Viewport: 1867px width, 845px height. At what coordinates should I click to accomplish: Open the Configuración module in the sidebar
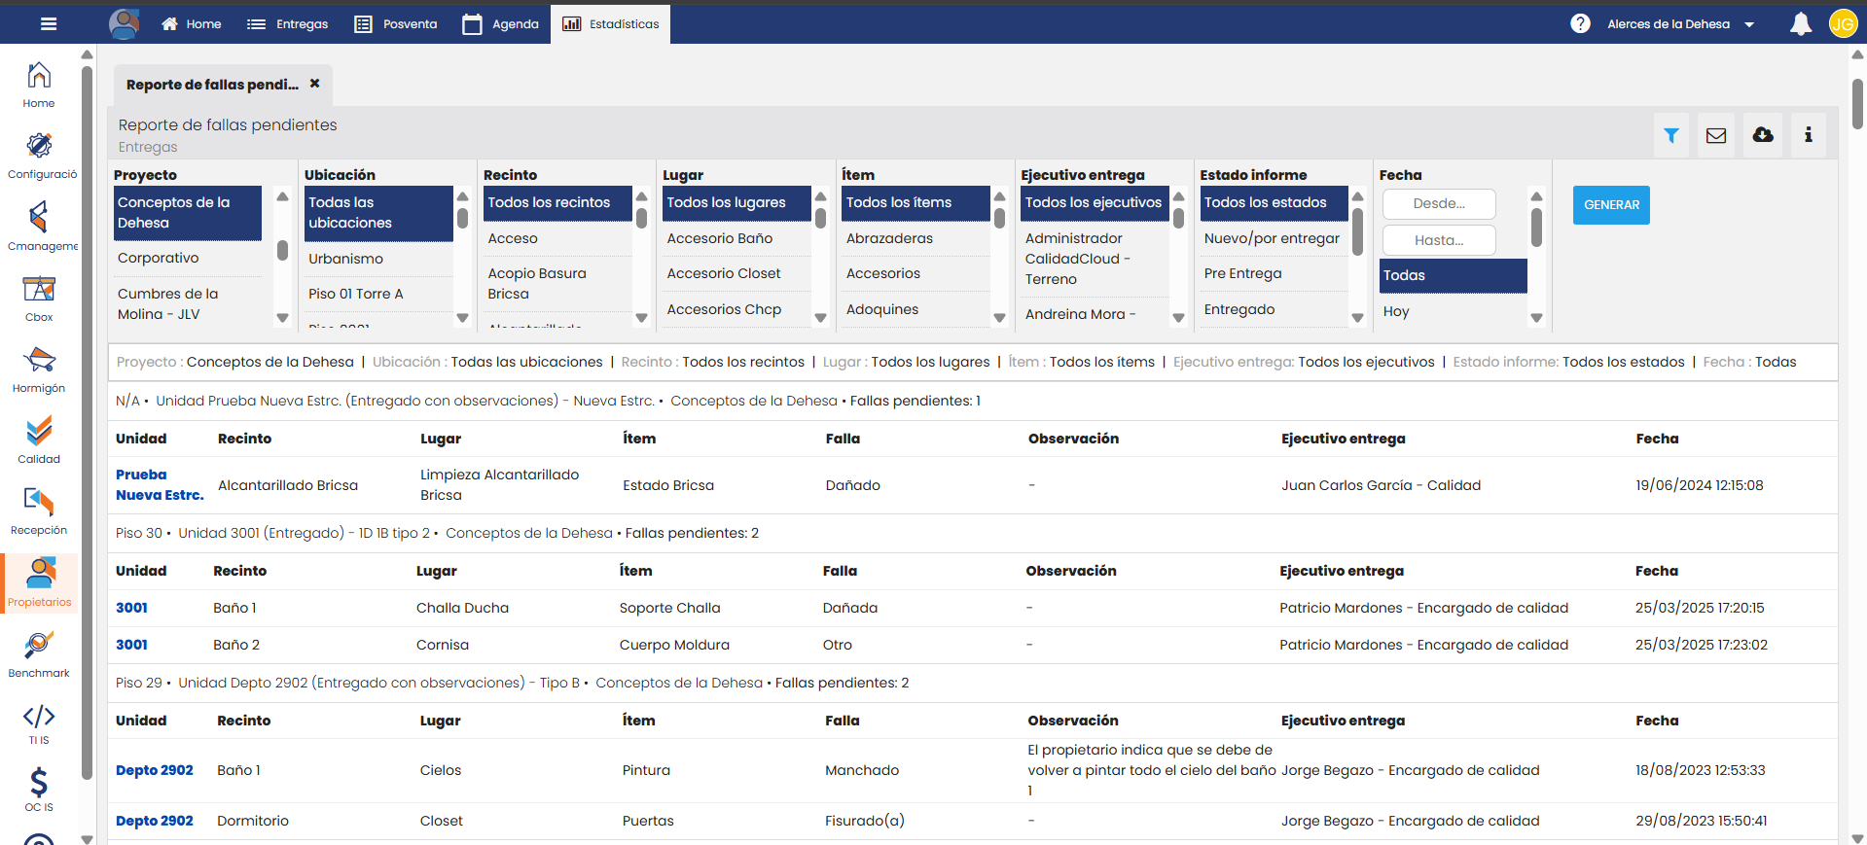(39, 156)
